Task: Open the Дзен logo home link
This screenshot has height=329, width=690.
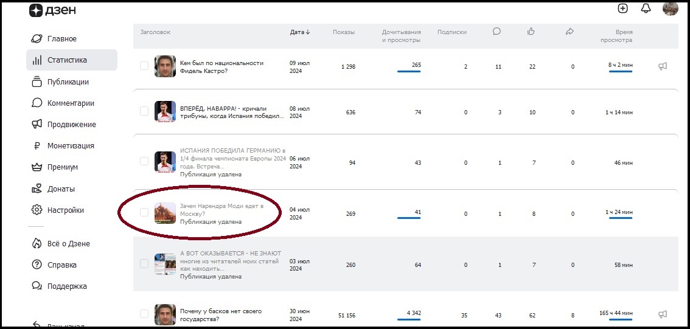Action: click(x=51, y=10)
